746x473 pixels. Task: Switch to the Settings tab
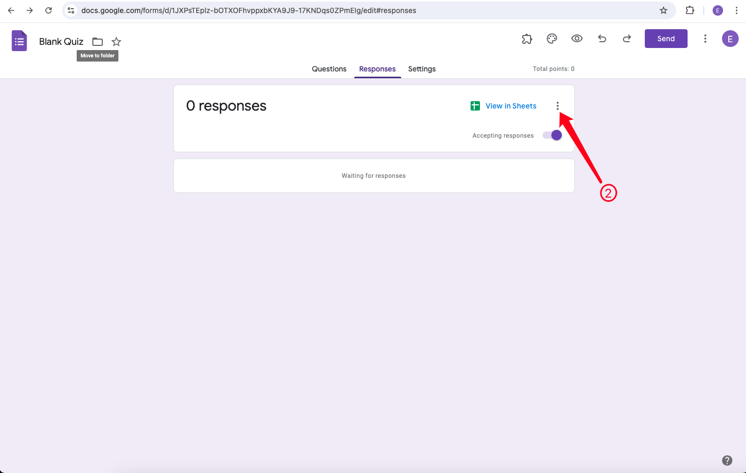pos(422,69)
